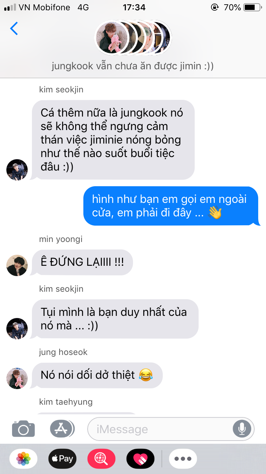Open the red globe image search app

click(x=101, y=459)
